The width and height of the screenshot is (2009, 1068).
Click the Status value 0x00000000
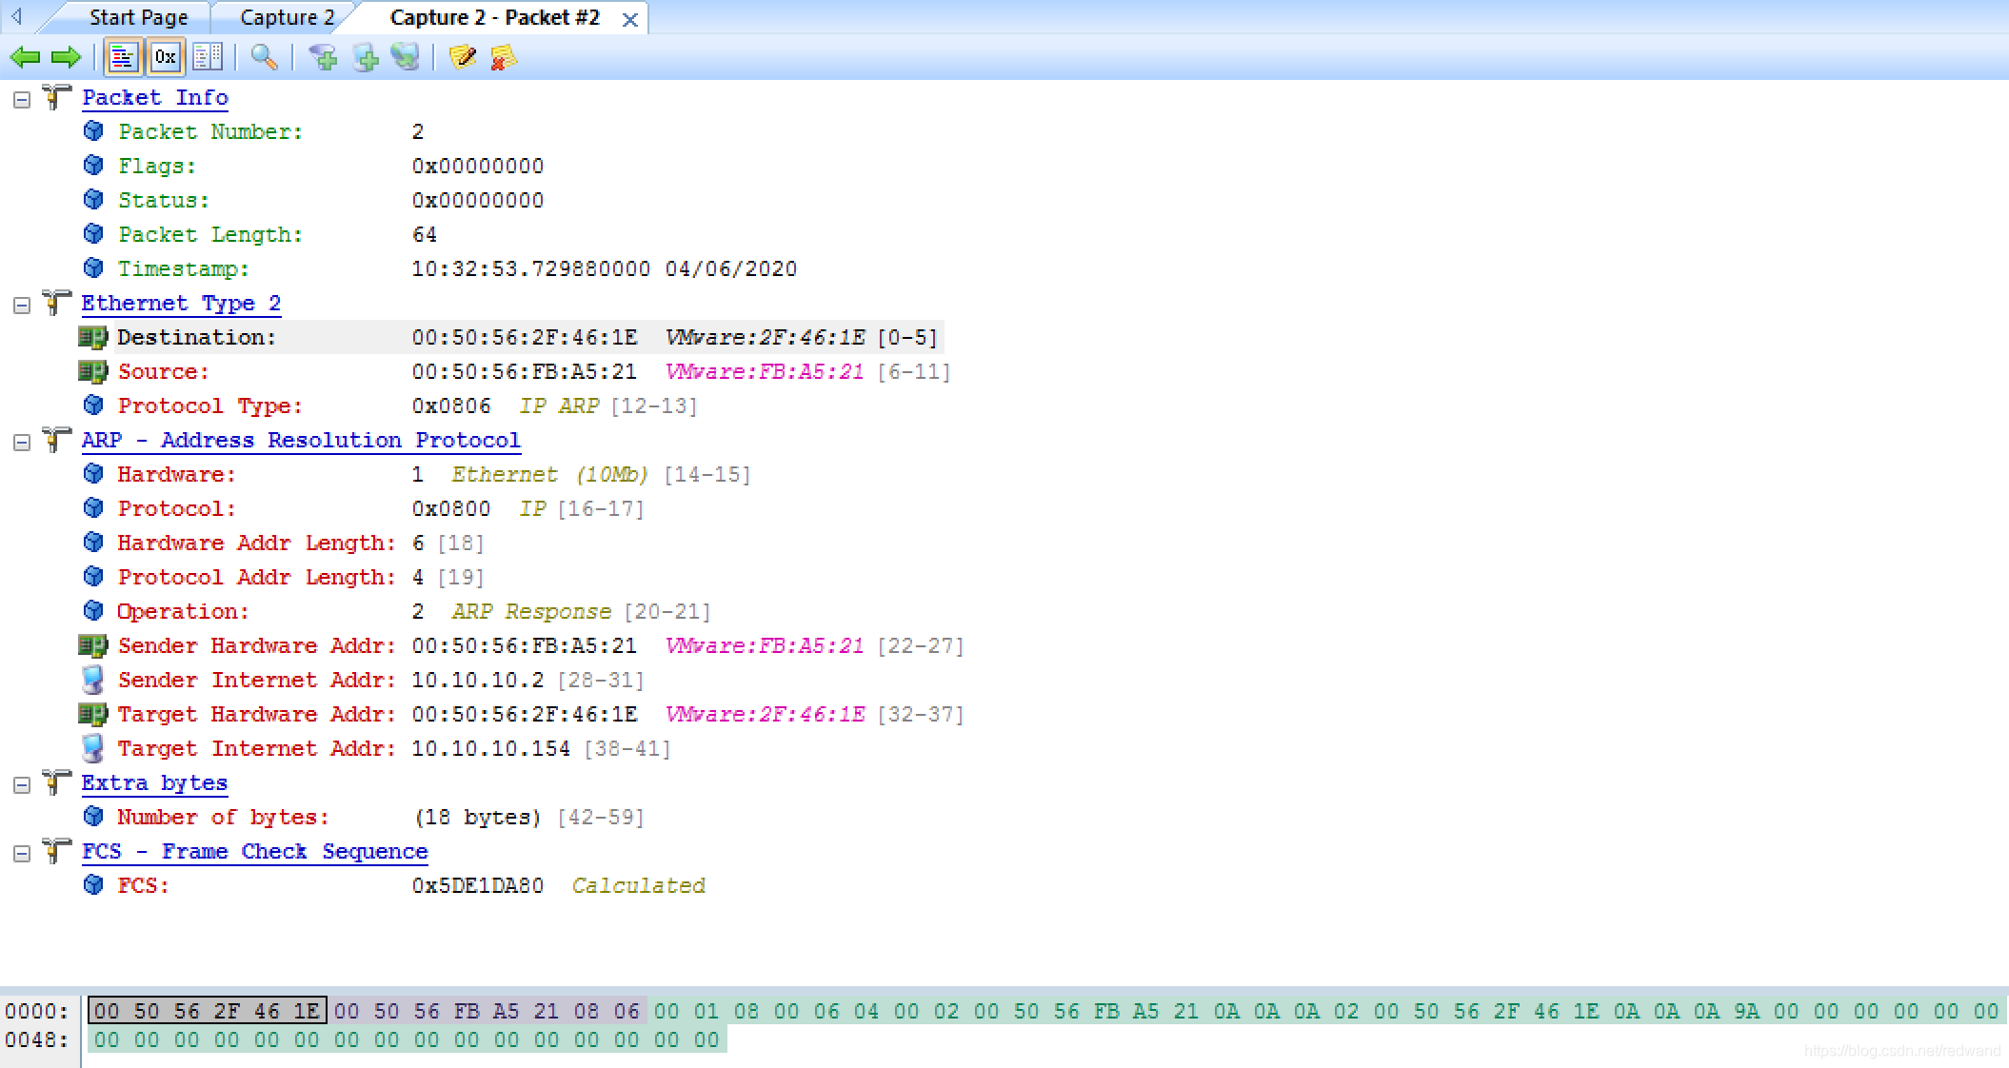[478, 200]
